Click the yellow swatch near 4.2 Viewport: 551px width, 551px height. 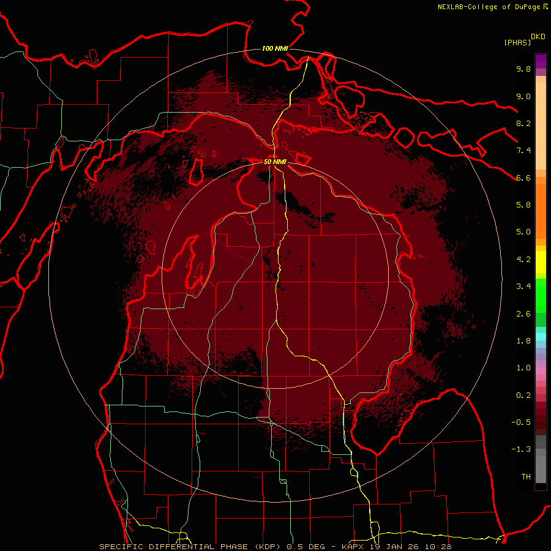point(541,262)
